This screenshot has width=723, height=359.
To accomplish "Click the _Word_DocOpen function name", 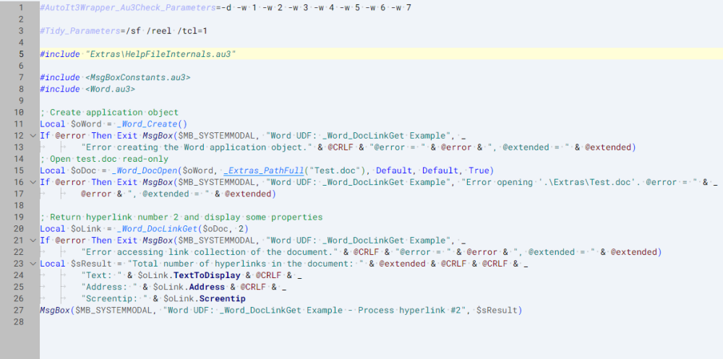I will pyautogui.click(x=145, y=170).
